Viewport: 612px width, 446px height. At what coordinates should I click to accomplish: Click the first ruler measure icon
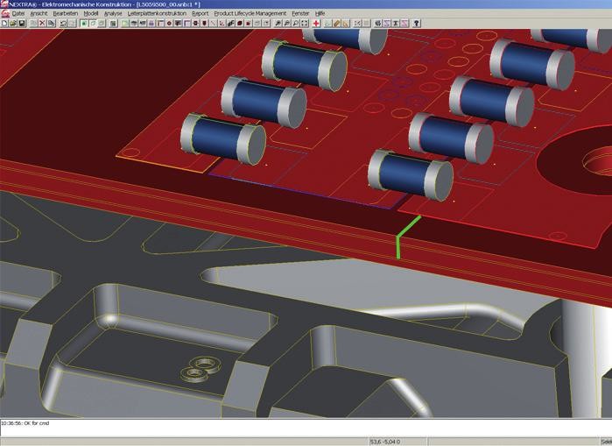point(337,24)
